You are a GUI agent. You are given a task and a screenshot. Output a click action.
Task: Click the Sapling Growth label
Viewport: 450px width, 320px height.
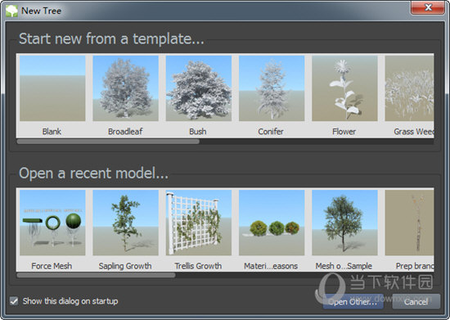125,266
